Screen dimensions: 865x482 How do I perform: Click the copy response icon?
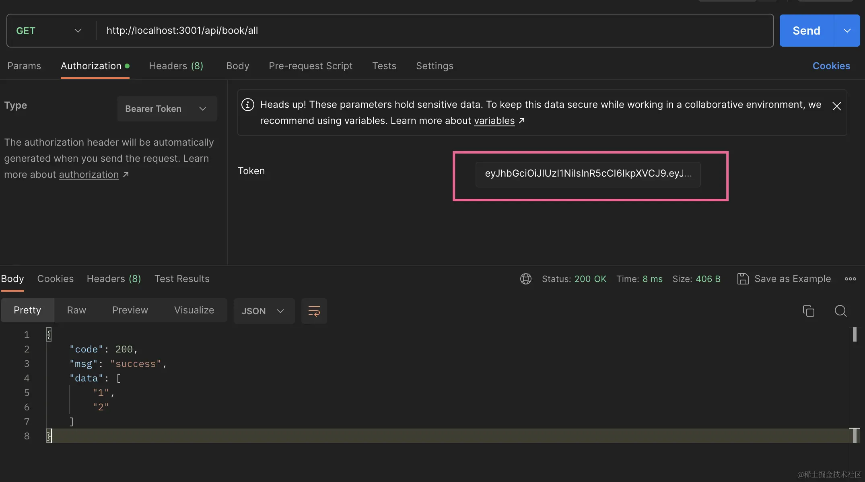(808, 311)
